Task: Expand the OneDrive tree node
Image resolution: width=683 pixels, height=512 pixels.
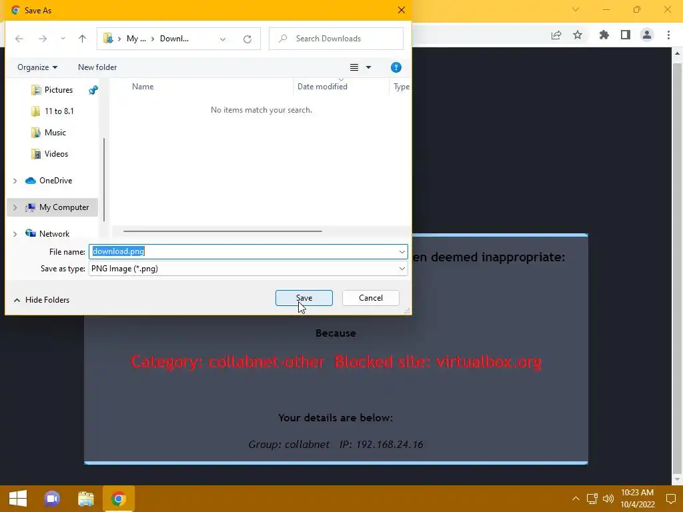Action: pyautogui.click(x=15, y=181)
